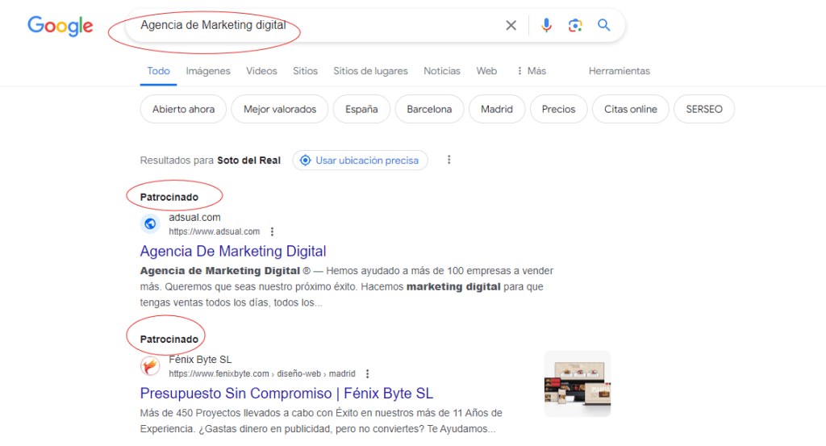Apply the Mejor valorados filter chip

click(280, 109)
